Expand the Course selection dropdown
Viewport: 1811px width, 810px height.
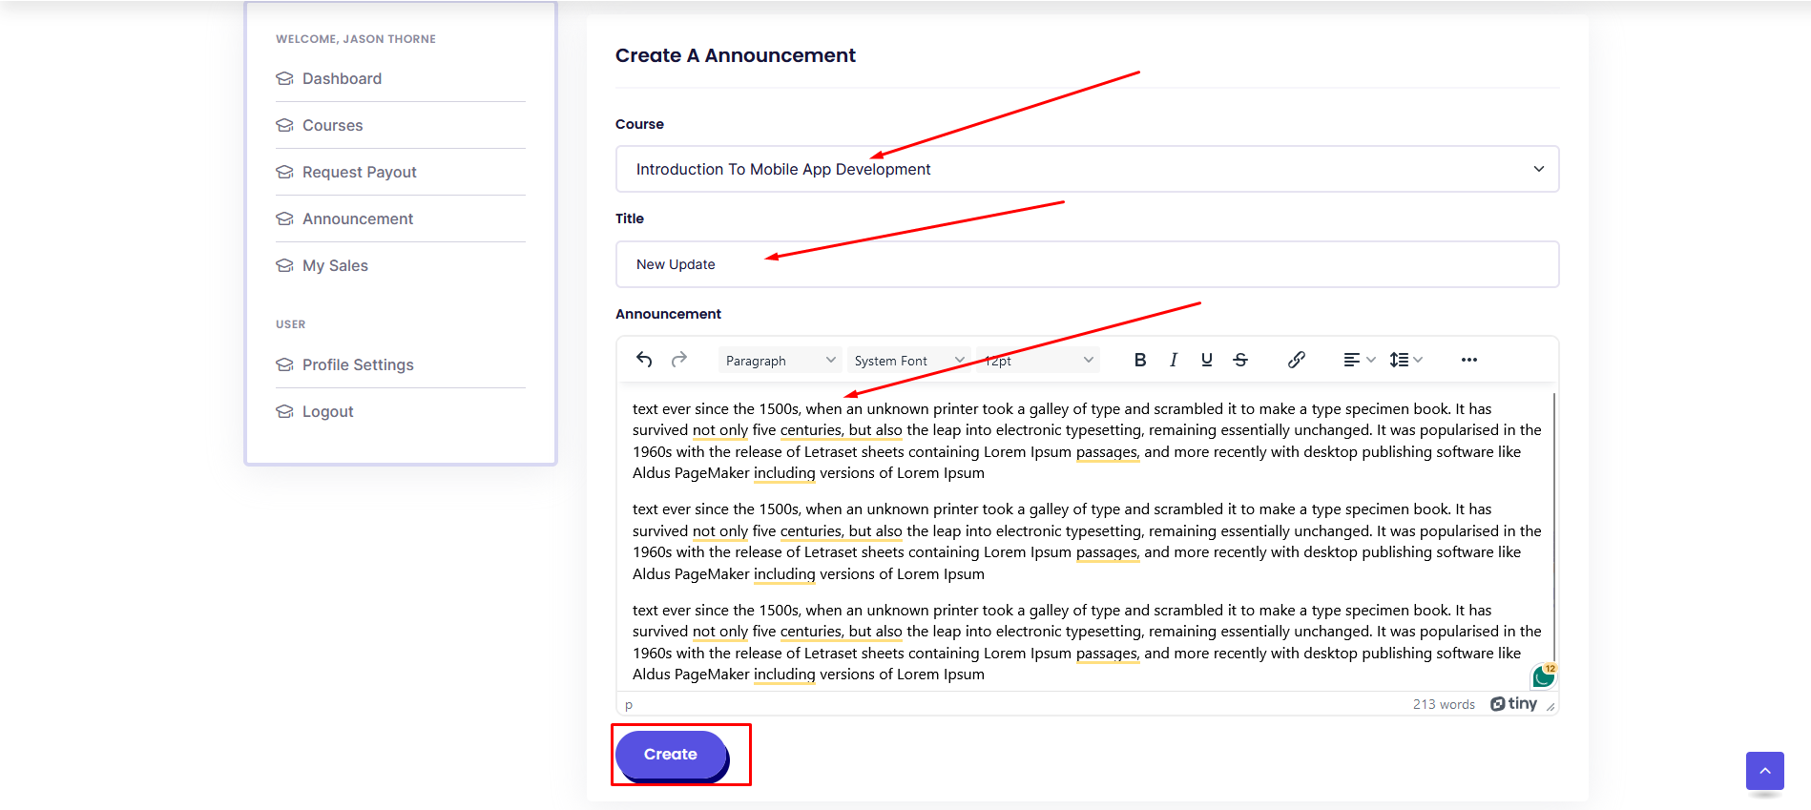pos(1088,169)
